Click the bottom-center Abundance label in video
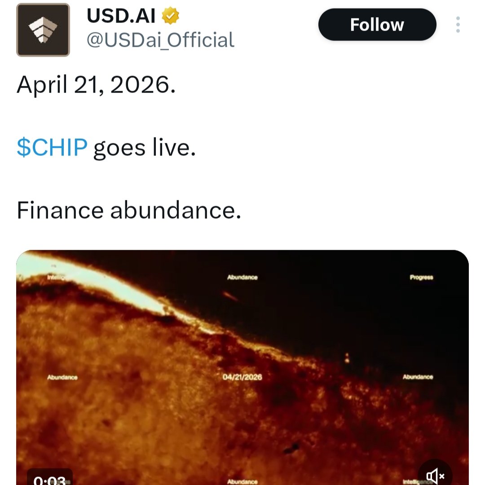 point(242,481)
